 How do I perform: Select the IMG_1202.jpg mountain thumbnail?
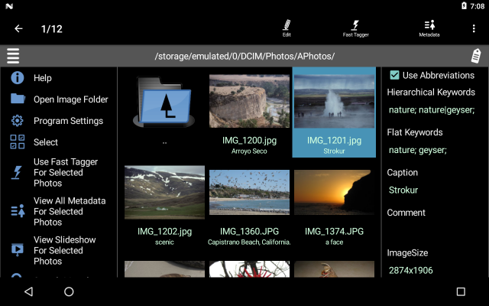click(164, 192)
